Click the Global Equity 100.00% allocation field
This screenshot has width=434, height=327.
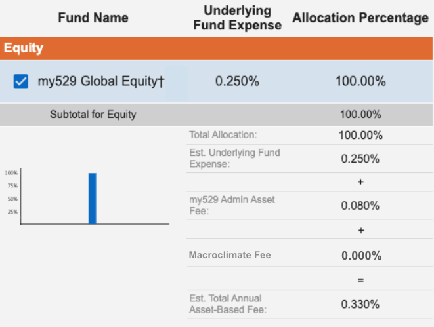[360, 81]
